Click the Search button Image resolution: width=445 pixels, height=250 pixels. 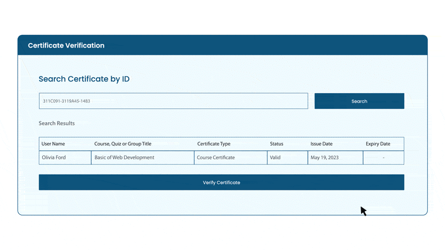(359, 101)
